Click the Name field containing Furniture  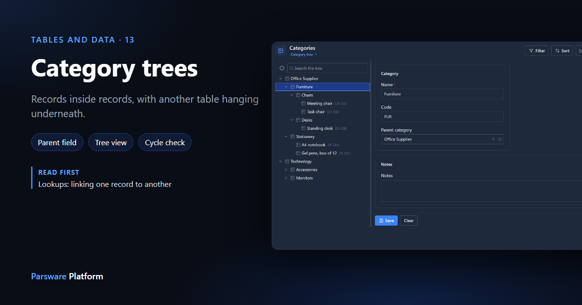[442, 94]
